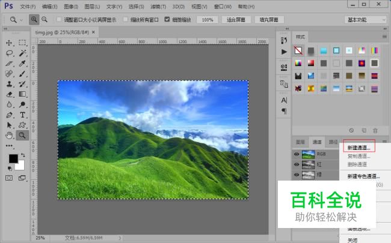
Task: Toggle zoom all windows checkbox
Action: coord(126,19)
